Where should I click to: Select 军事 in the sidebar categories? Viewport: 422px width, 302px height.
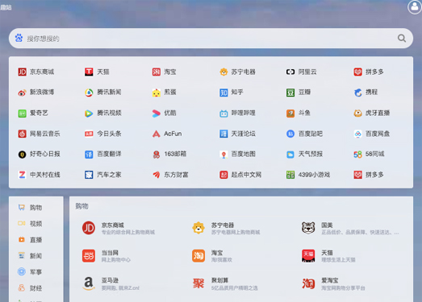(30, 272)
